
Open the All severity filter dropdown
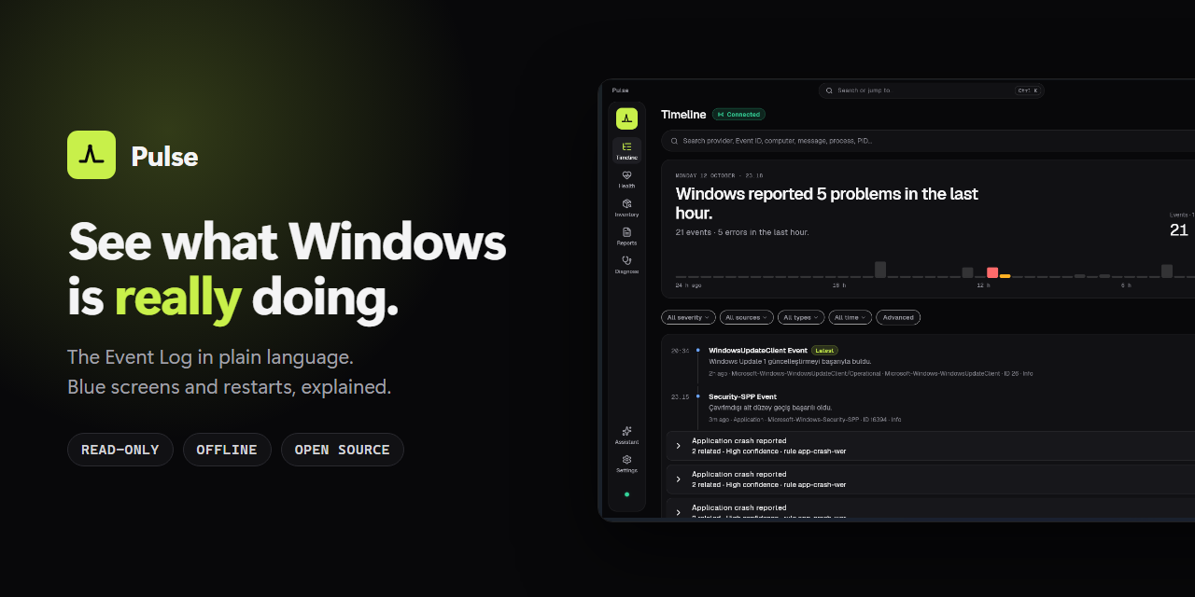point(688,317)
